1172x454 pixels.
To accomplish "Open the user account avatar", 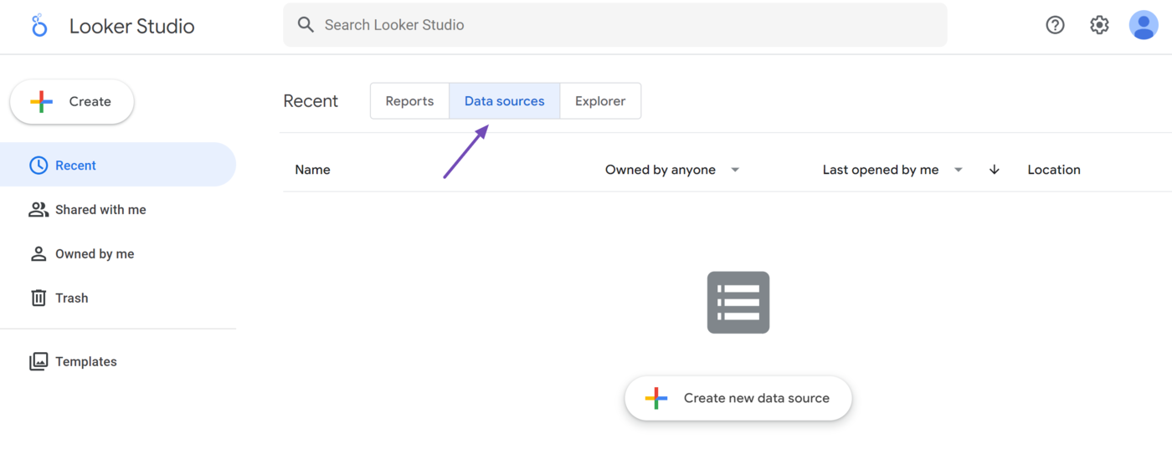I will point(1144,25).
